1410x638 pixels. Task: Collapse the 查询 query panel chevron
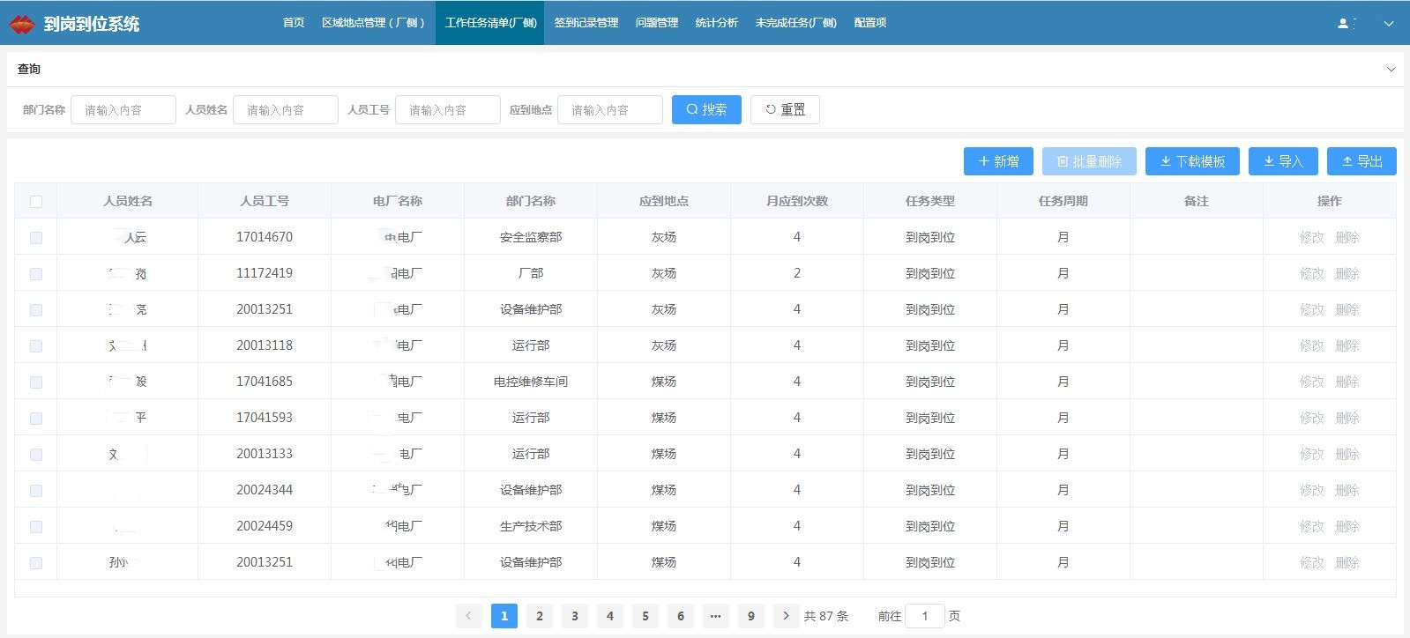coord(1391,69)
